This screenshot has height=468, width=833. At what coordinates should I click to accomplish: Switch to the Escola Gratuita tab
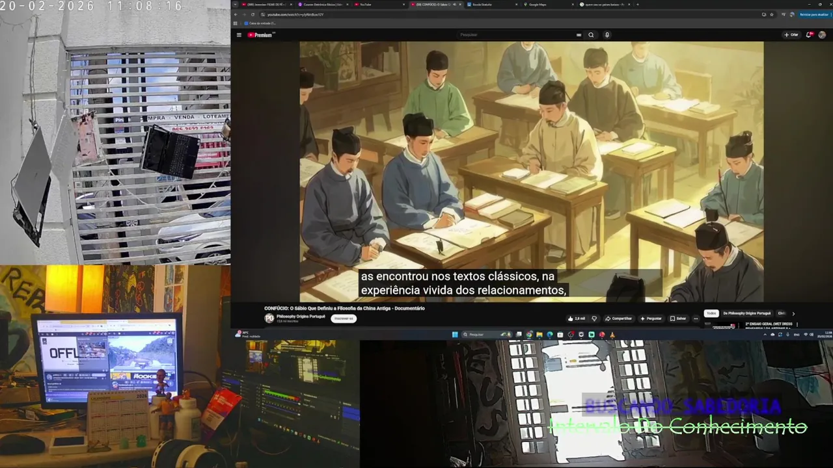(492, 5)
